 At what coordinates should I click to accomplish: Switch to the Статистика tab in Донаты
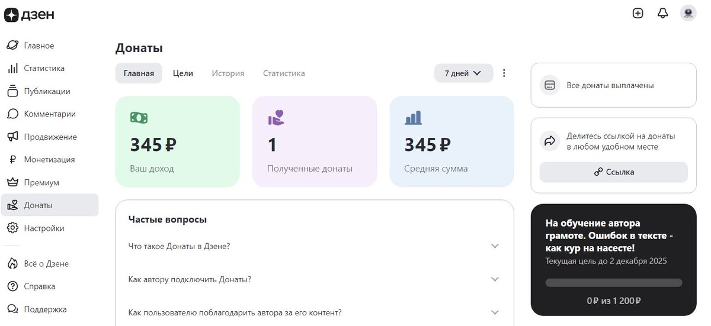coord(284,73)
